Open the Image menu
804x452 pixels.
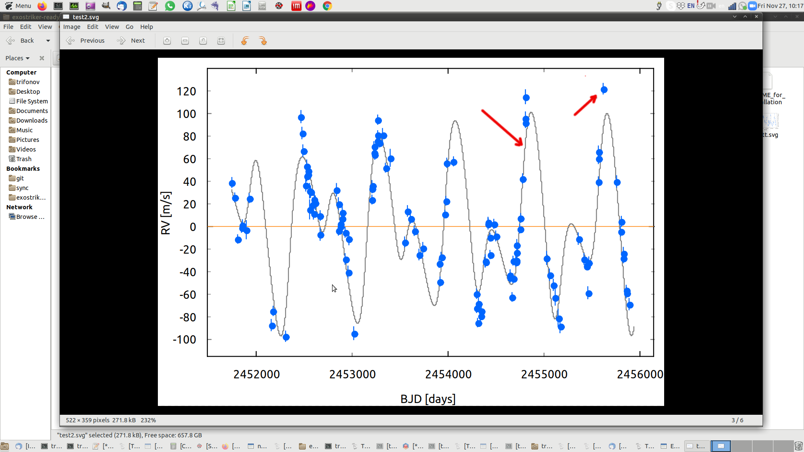tap(72, 26)
